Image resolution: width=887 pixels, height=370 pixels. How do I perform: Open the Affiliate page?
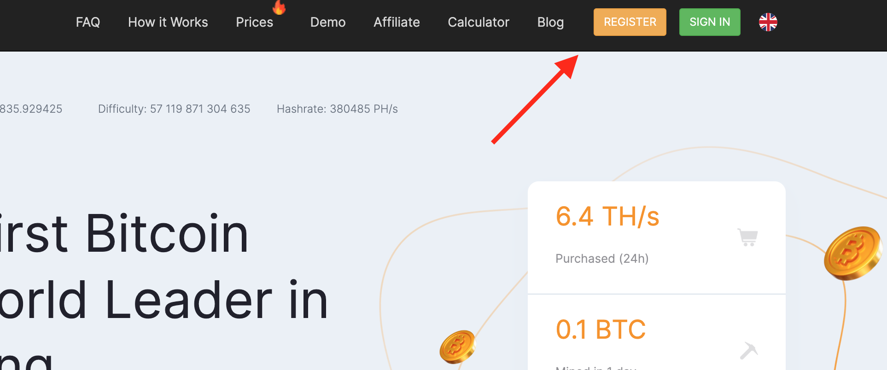coord(397,22)
